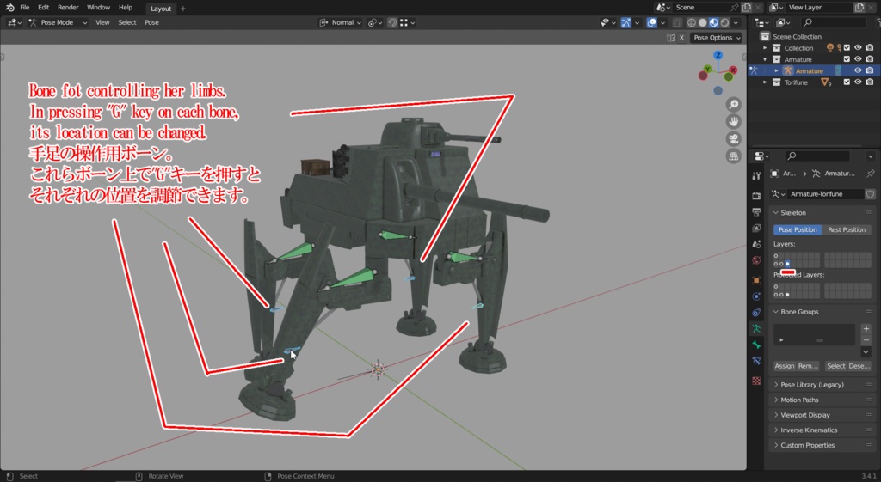
Task: Hide the highlighted Armature object eye icon
Action: click(858, 70)
